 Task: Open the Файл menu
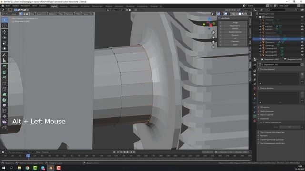8,6
